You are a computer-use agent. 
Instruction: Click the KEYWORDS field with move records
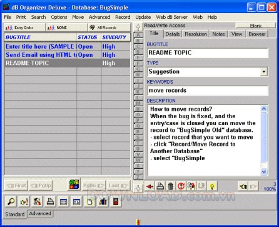pyautogui.click(x=208, y=91)
